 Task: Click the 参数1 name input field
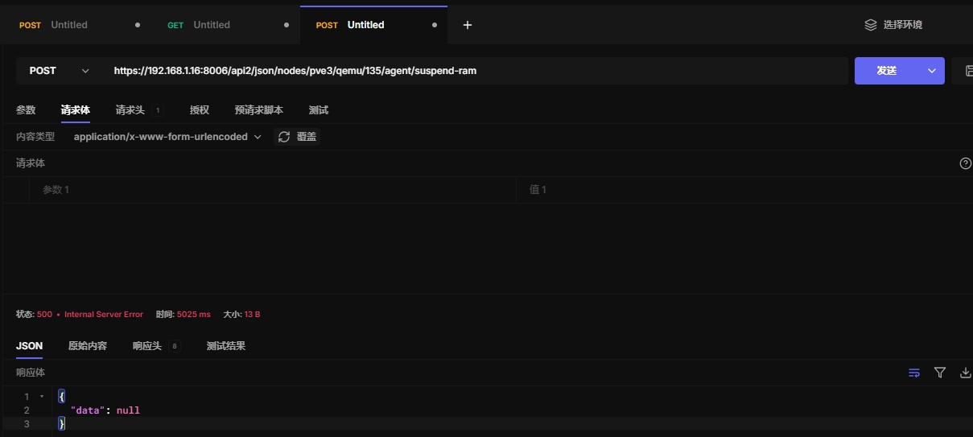[x=274, y=190]
